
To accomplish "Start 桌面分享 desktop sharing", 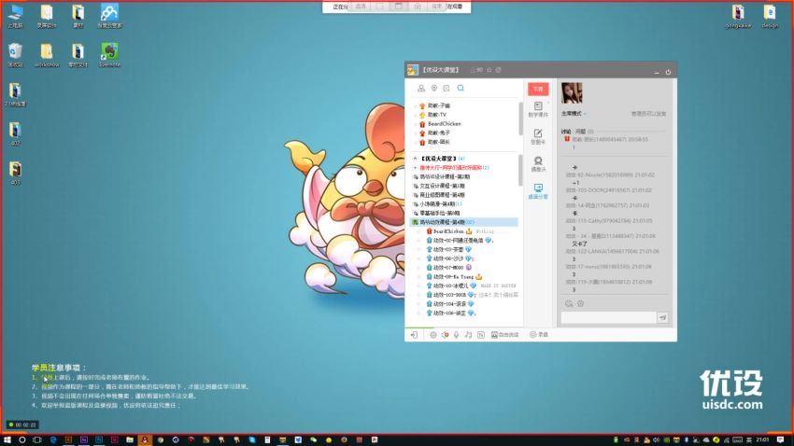I will [x=538, y=191].
